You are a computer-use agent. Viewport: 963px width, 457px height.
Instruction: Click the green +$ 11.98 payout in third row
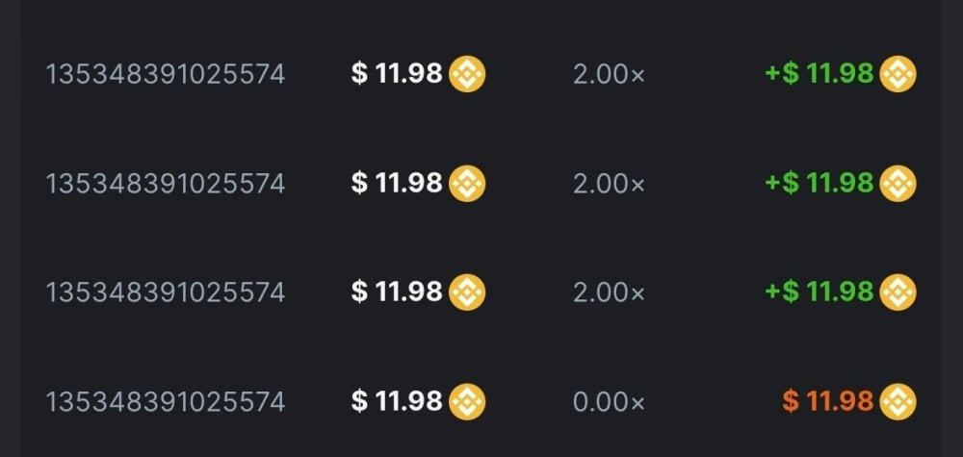tap(819, 291)
